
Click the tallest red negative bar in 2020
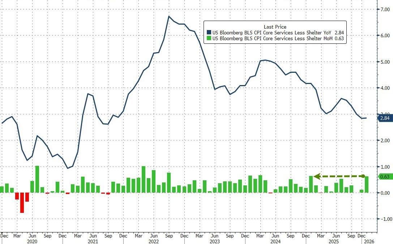22,203
